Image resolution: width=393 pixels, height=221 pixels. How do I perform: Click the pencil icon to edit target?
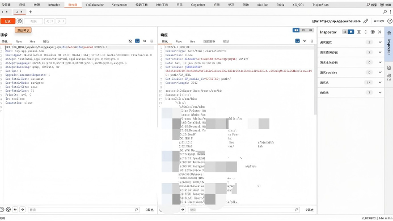coord(366,21)
